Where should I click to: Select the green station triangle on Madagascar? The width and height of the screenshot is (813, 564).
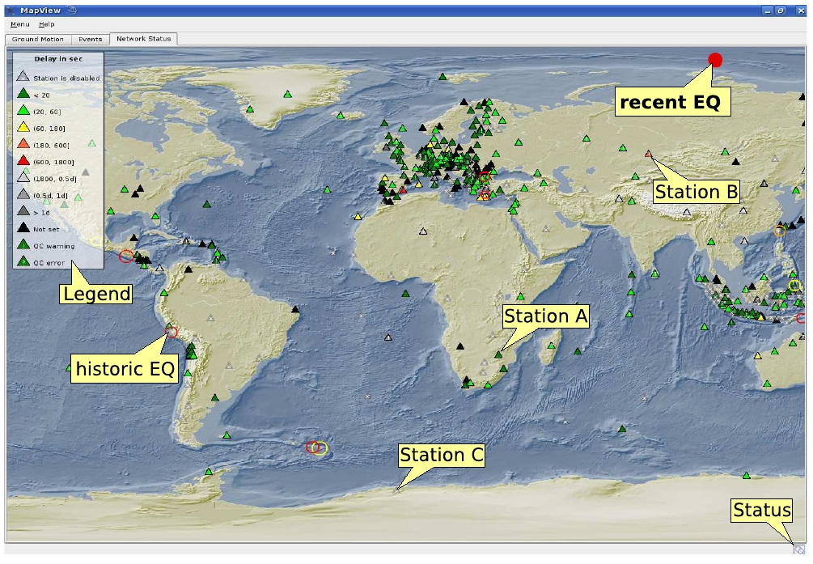pyautogui.click(x=556, y=346)
